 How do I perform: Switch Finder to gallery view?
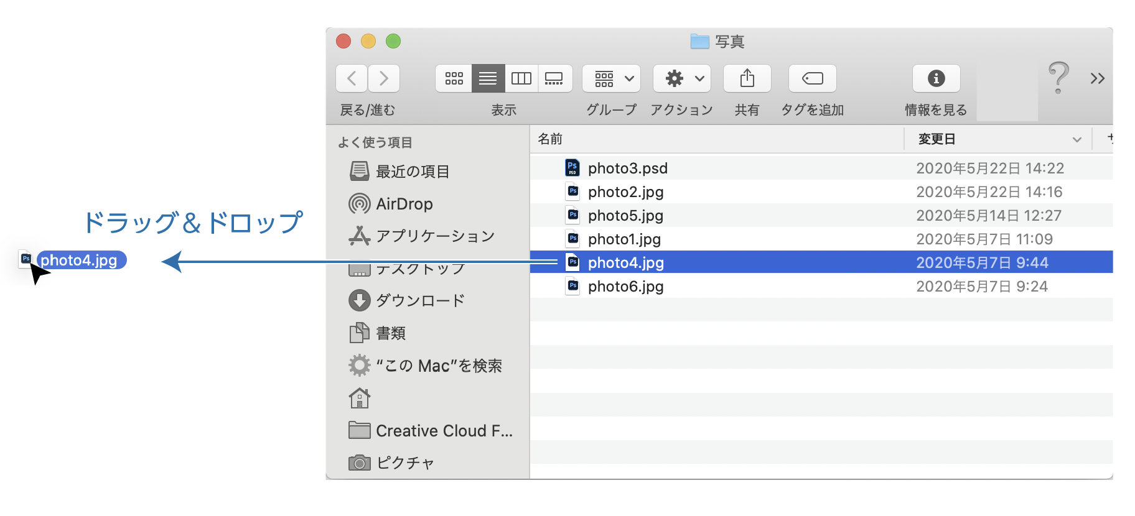pos(554,78)
